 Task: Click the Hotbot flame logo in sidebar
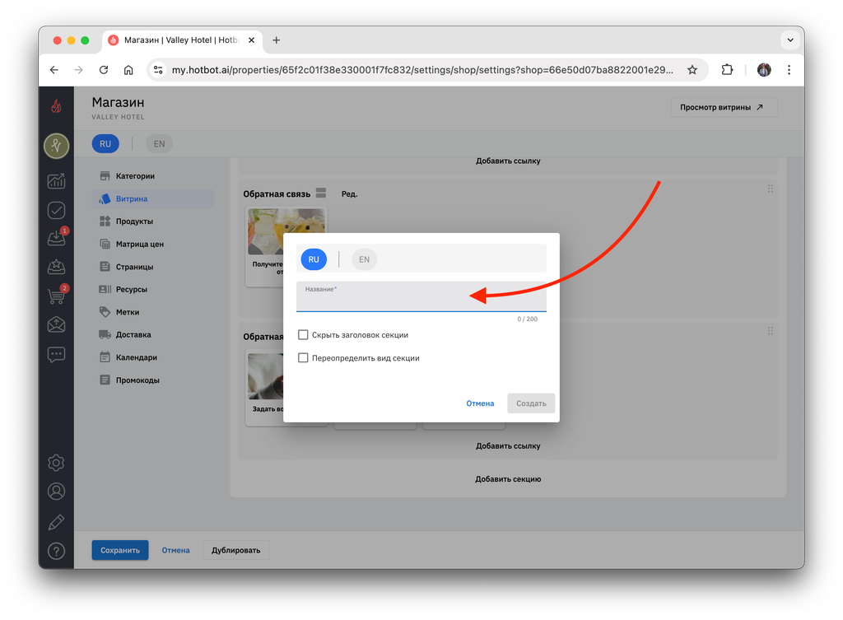pos(56,106)
